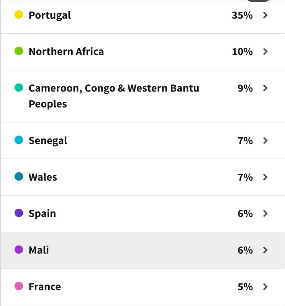Click the yellow Portugal color dot

(x=19, y=15)
